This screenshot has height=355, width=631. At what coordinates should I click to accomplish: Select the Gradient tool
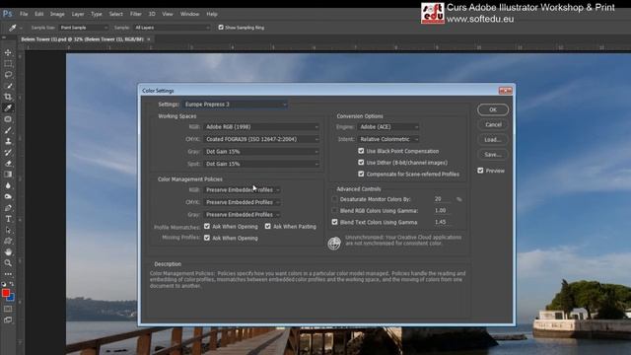pyautogui.click(x=8, y=175)
